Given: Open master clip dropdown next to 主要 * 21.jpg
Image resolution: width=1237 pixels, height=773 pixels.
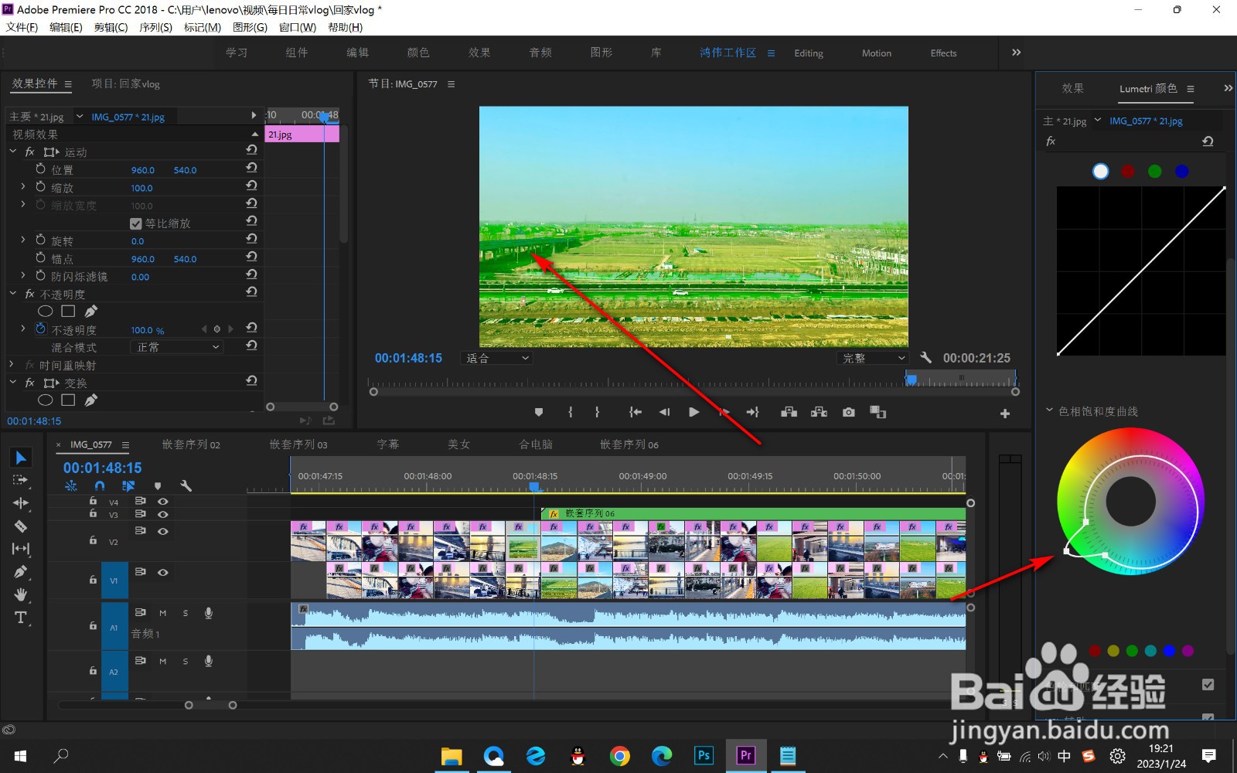Looking at the screenshot, I should (79, 116).
